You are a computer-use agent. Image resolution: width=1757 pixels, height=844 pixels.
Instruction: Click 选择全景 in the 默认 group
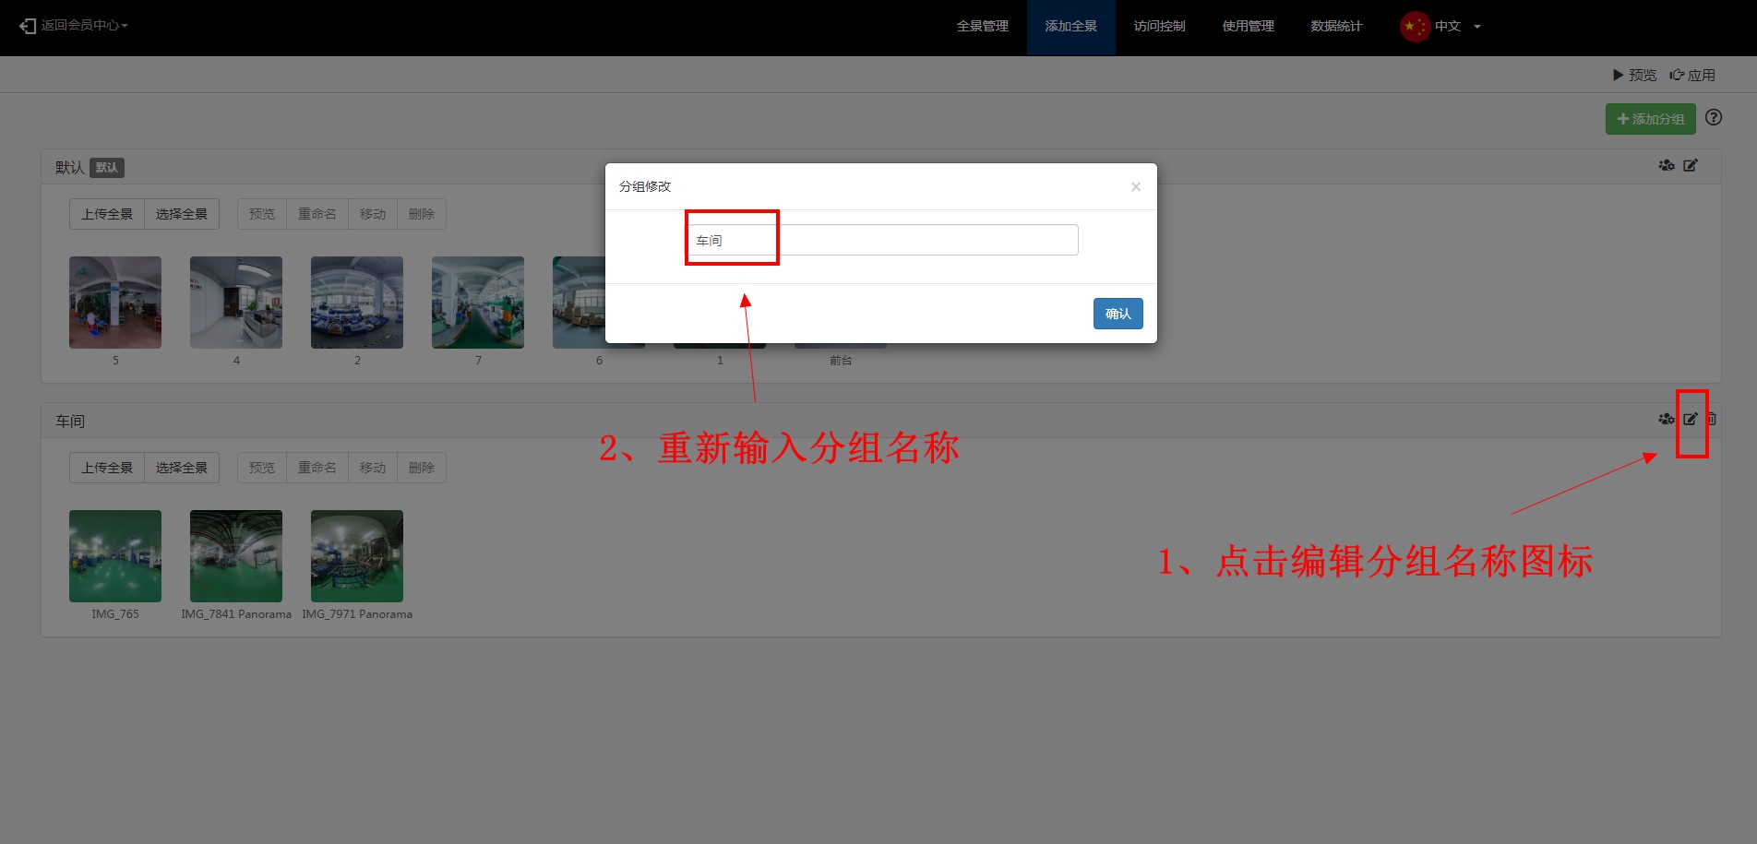(182, 214)
